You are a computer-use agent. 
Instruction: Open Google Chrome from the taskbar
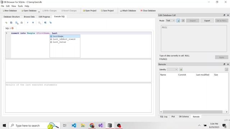coord(92,125)
